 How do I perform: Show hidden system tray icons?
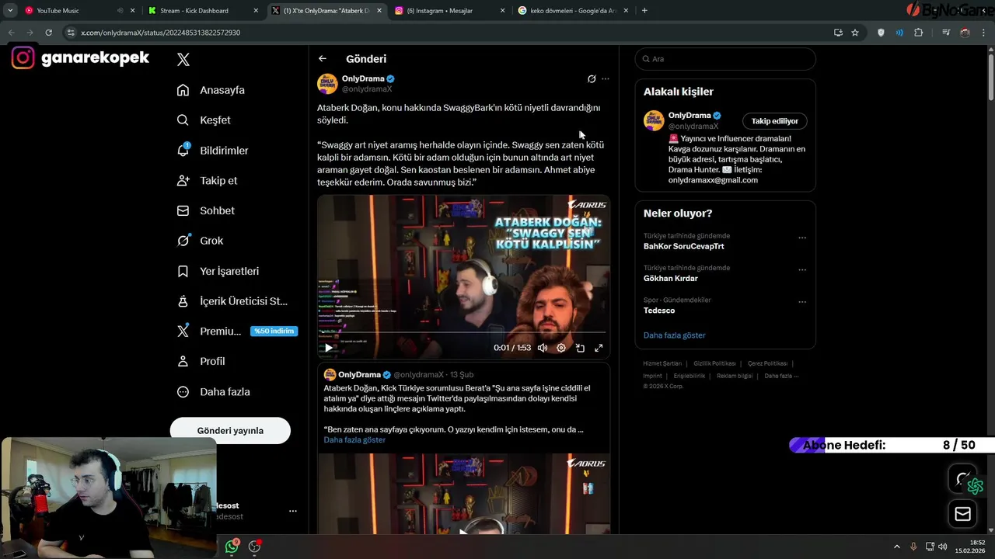pyautogui.click(x=896, y=547)
